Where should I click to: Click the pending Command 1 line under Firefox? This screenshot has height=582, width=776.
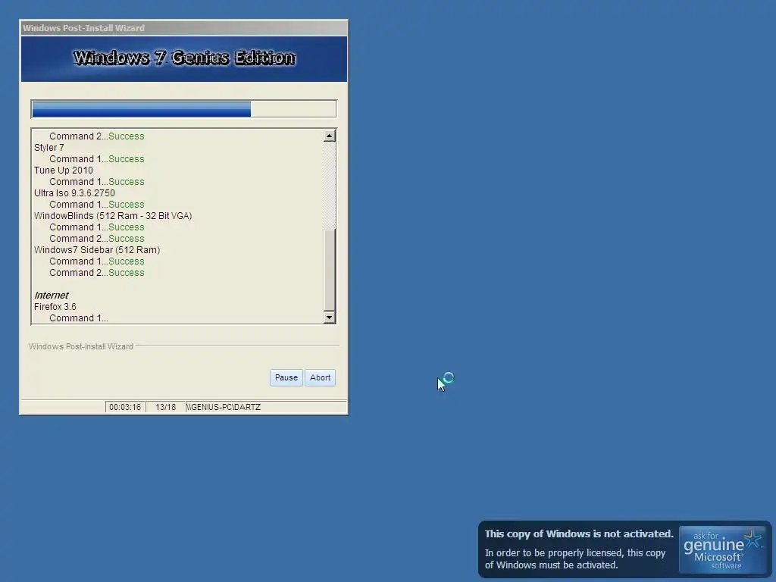pyautogui.click(x=79, y=318)
